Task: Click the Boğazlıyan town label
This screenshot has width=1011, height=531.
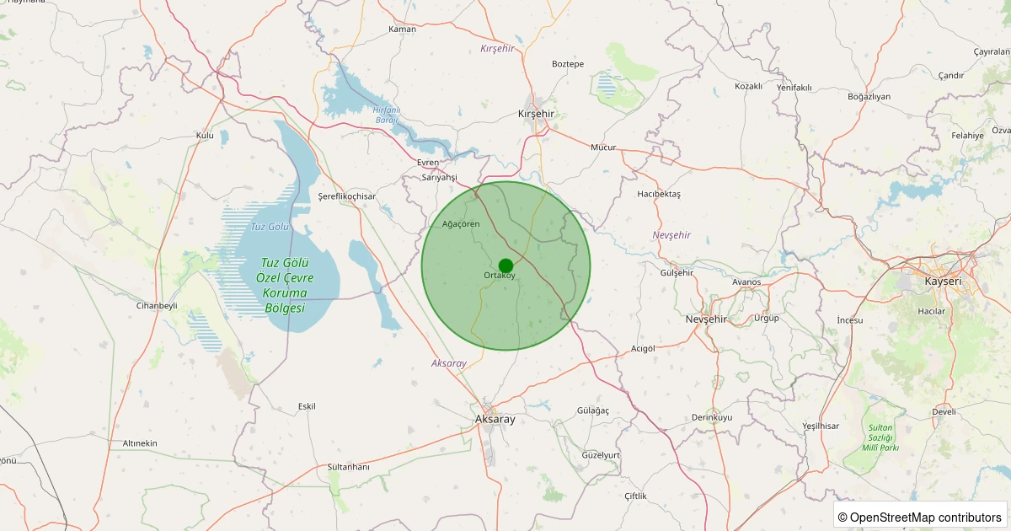Action: pyautogui.click(x=869, y=97)
